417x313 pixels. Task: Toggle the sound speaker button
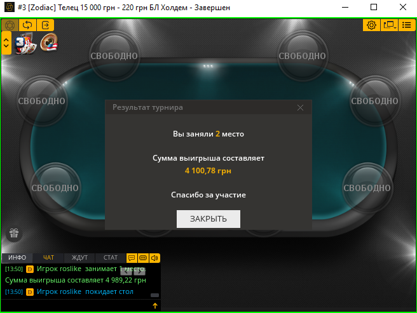click(x=154, y=258)
